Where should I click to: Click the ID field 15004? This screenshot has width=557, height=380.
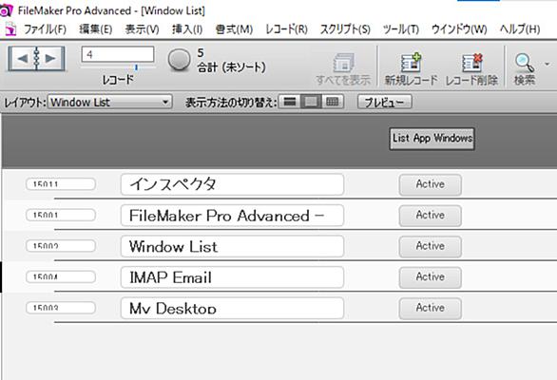[61, 277]
